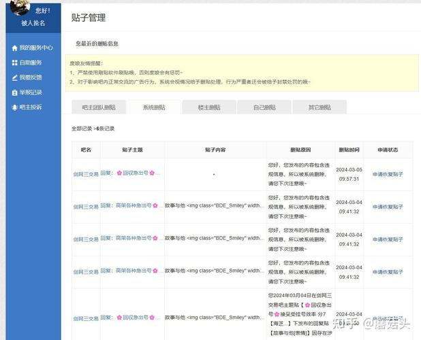Open 举报记录 via its clipboard icon

(14, 92)
